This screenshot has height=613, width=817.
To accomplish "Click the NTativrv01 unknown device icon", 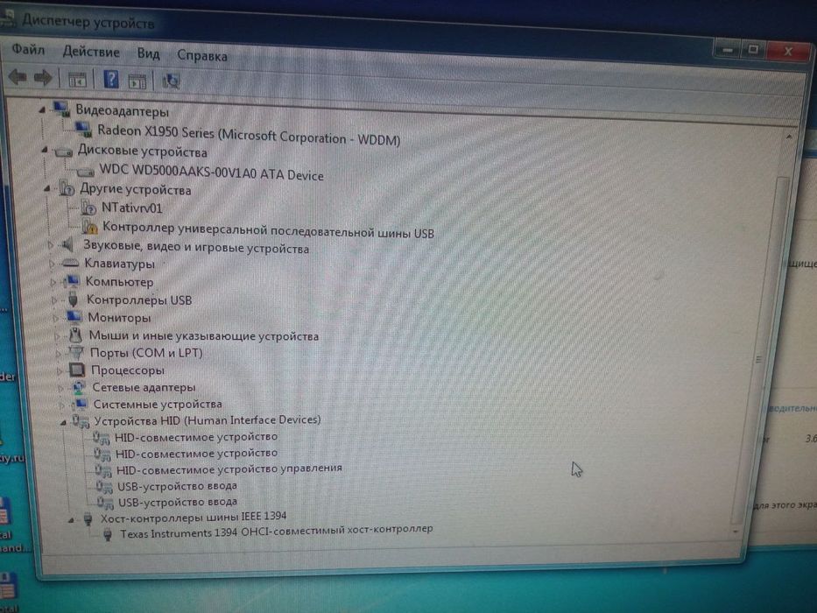I will [88, 208].
